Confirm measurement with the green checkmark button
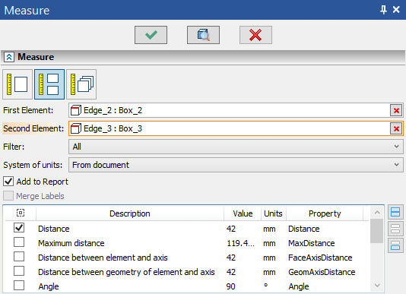 (x=151, y=35)
